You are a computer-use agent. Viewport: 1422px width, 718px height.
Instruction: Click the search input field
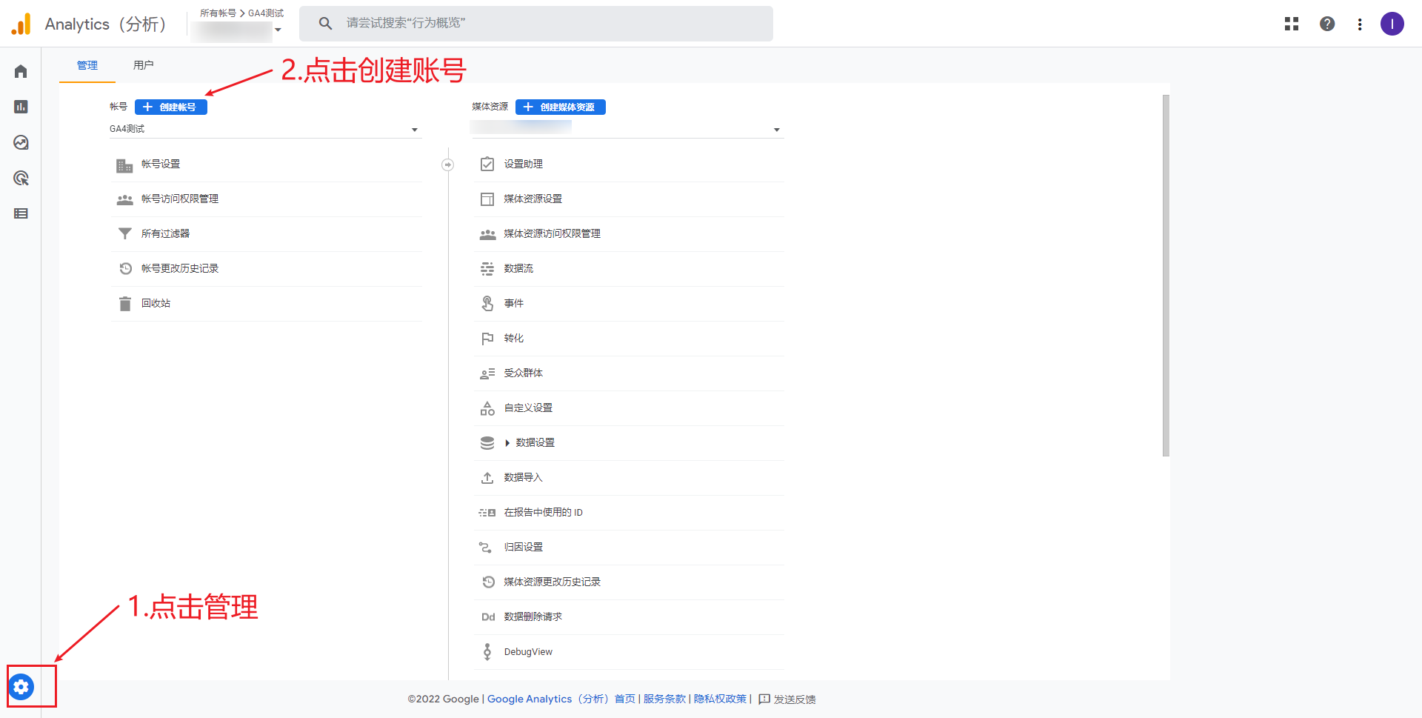click(548, 24)
